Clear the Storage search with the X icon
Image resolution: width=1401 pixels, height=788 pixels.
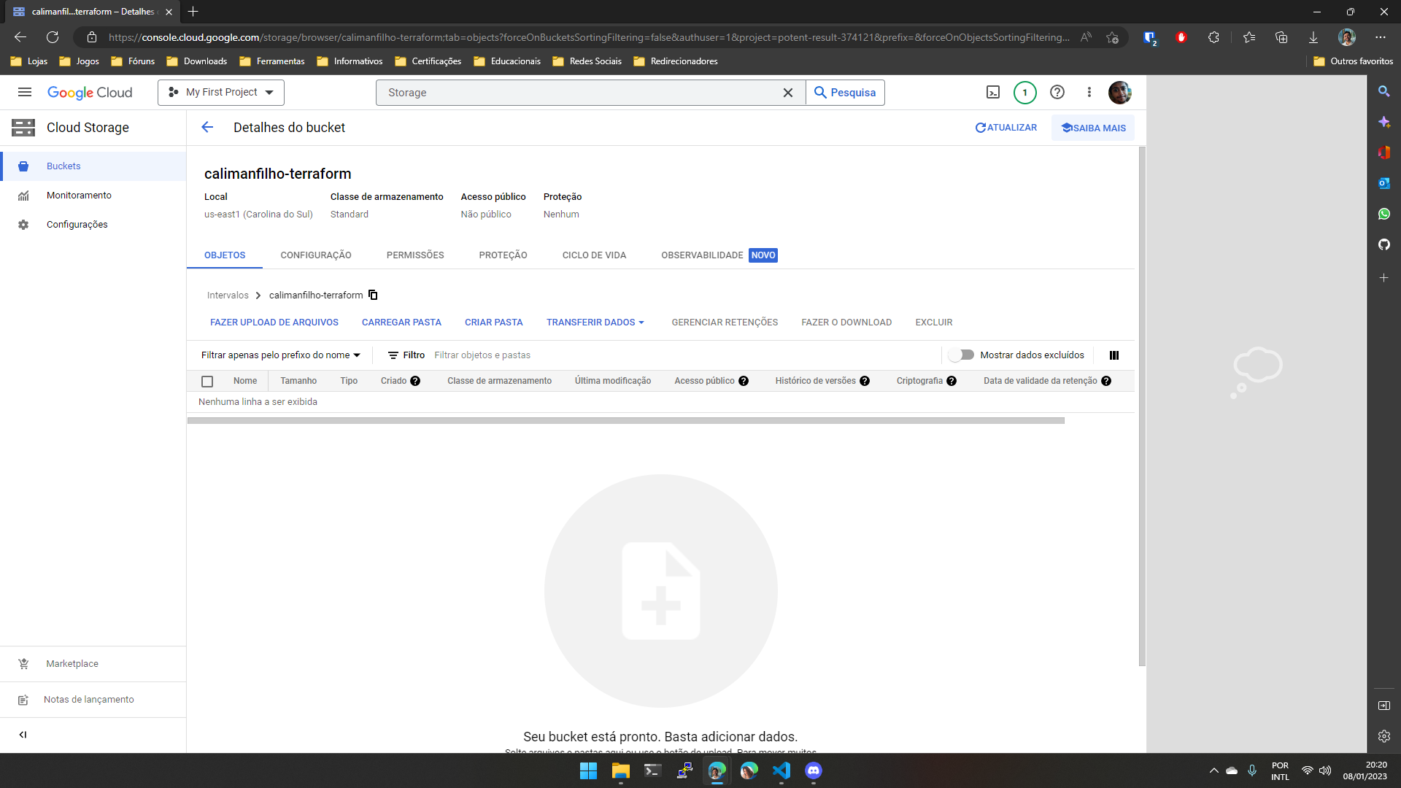[x=787, y=93]
